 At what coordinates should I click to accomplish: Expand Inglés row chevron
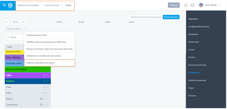(48, 75)
